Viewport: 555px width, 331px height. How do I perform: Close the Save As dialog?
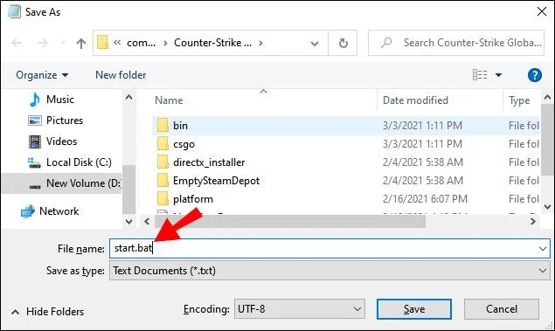click(542, 11)
